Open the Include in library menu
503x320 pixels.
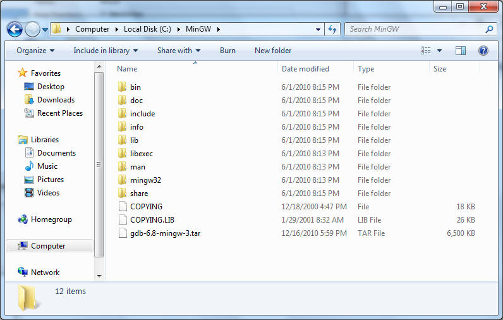coord(106,51)
